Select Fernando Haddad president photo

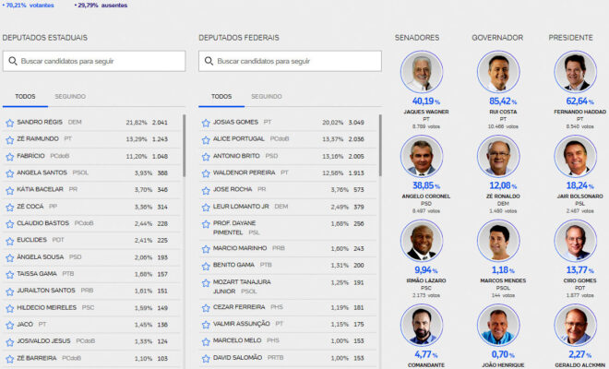coord(576,73)
